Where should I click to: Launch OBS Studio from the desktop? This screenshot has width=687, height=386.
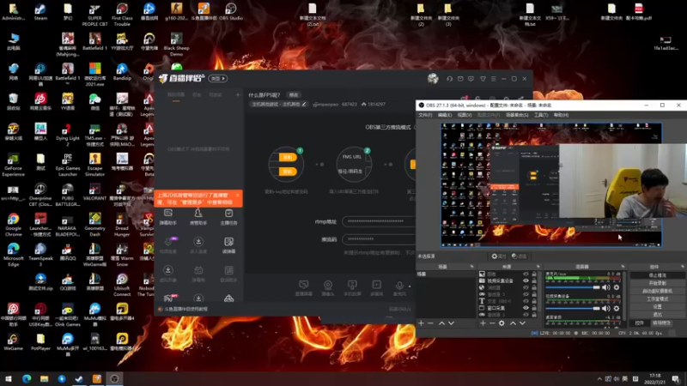[230, 12]
